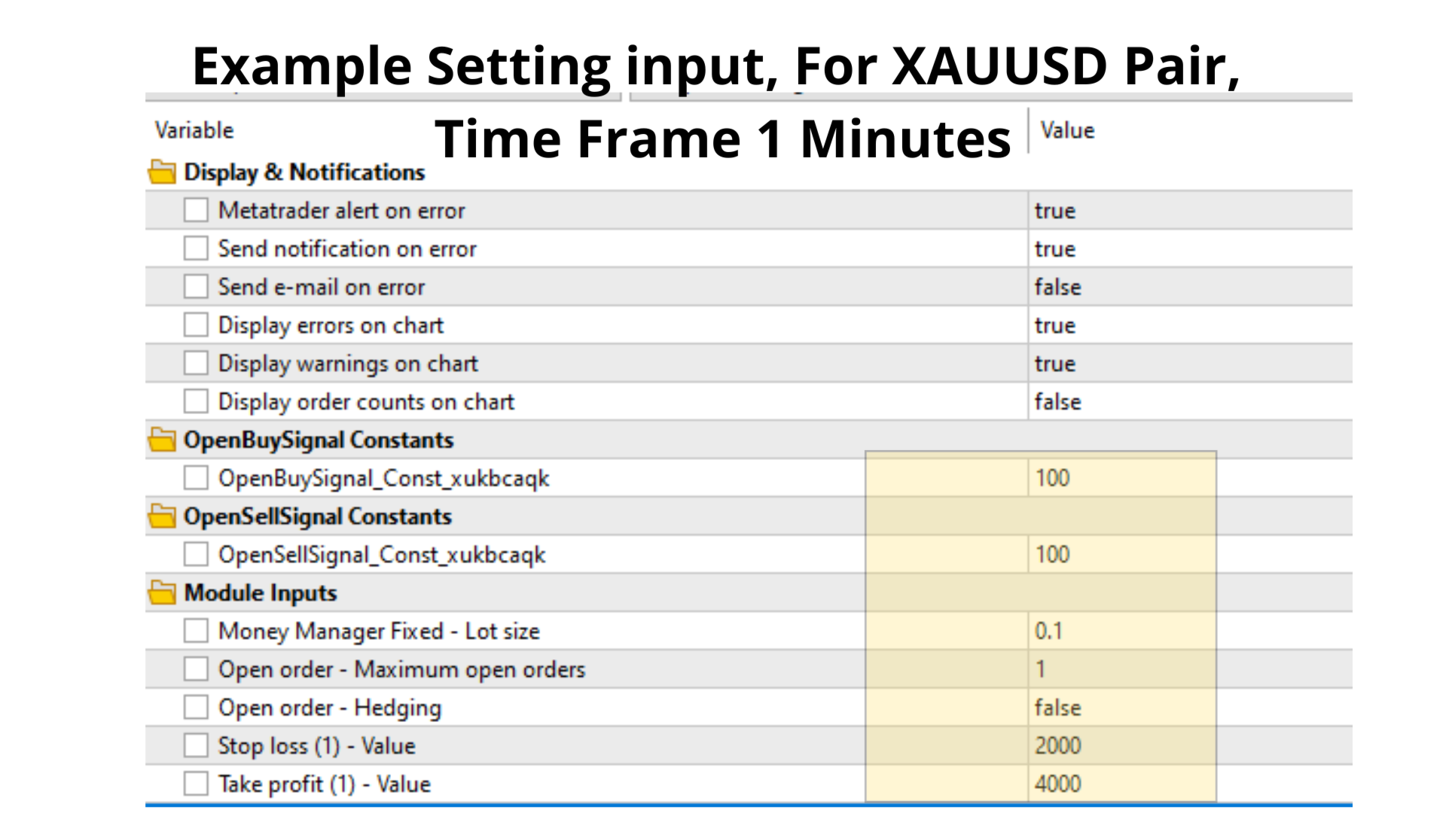Image resolution: width=1446 pixels, height=813 pixels.
Task: Edit the Lot size value 0.1
Action: 1190,631
